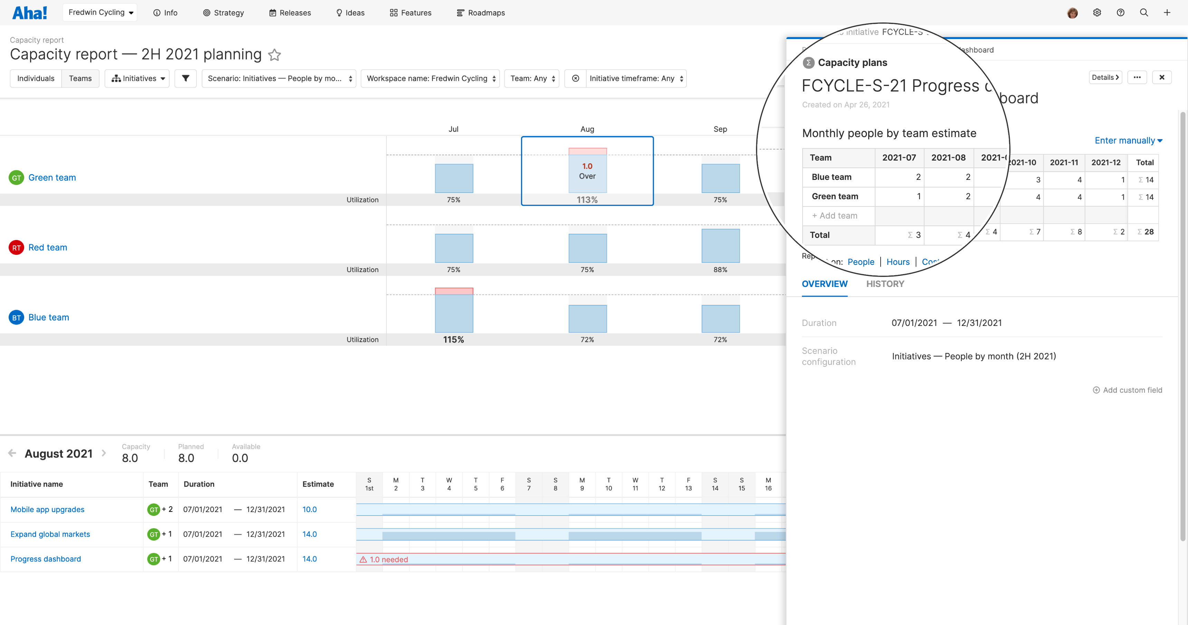This screenshot has height=625, width=1188.
Task: Open the Progress dashboard initiative
Action: [x=46, y=559]
